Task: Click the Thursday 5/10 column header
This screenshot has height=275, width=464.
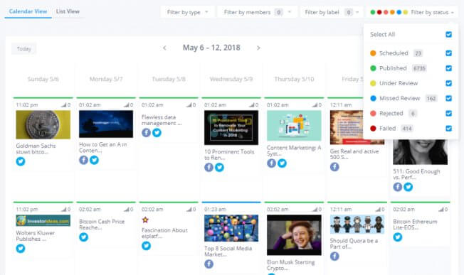Action: [x=294, y=79]
